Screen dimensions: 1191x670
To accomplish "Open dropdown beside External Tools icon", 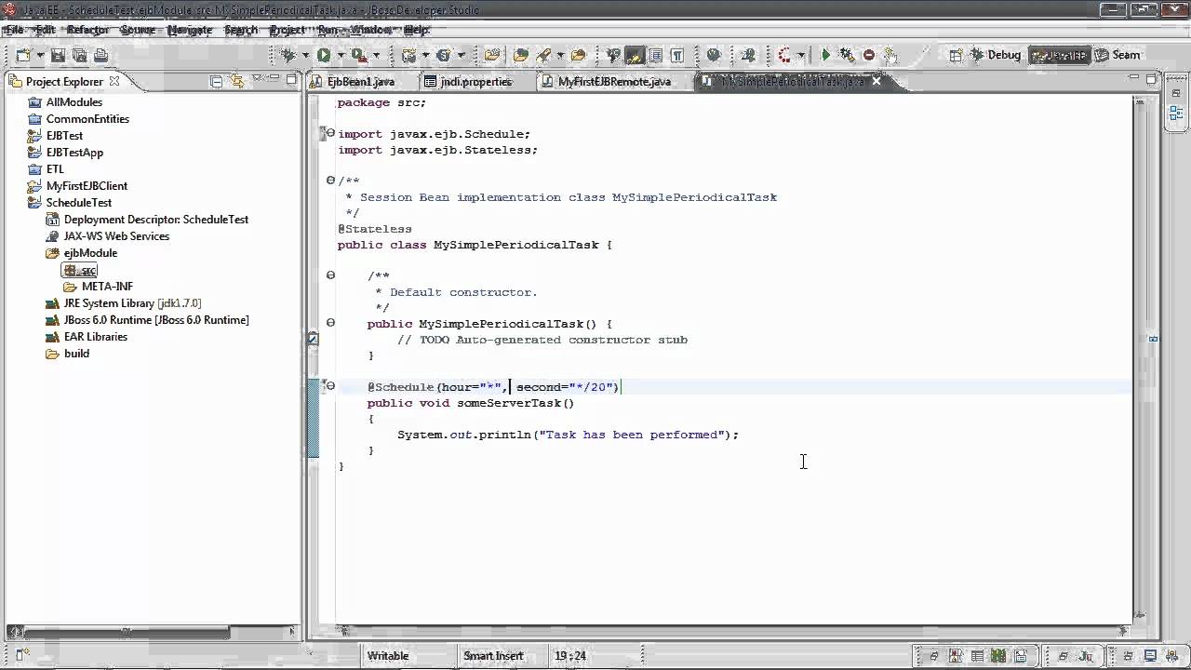I will (374, 56).
